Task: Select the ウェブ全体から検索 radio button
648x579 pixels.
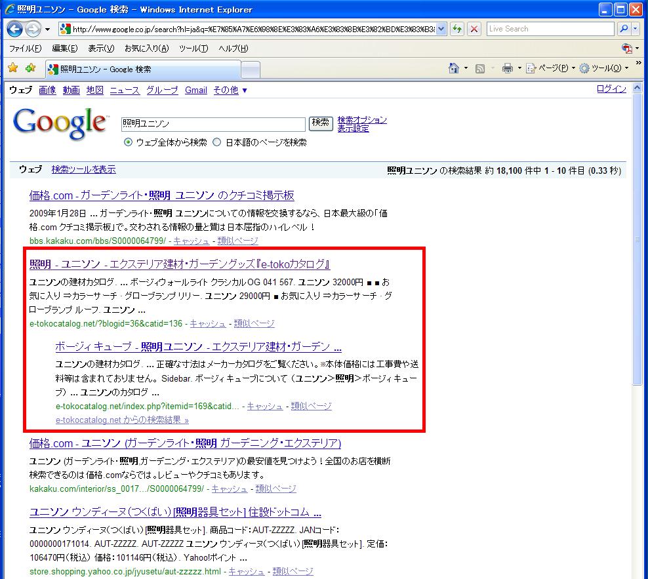Action: 129,142
